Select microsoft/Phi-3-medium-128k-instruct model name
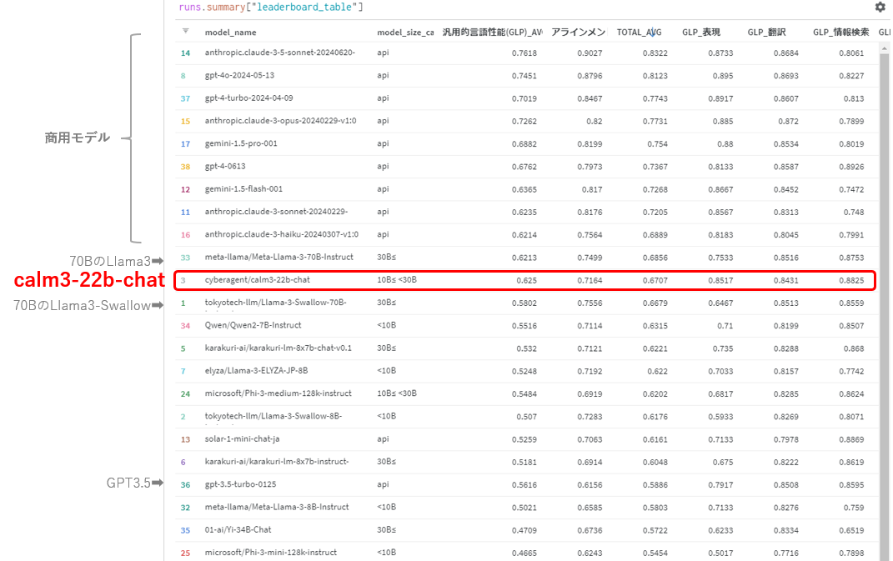This screenshot has width=893, height=561. (x=278, y=393)
